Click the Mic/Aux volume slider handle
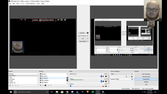The image size is (167, 94). click(101, 81)
